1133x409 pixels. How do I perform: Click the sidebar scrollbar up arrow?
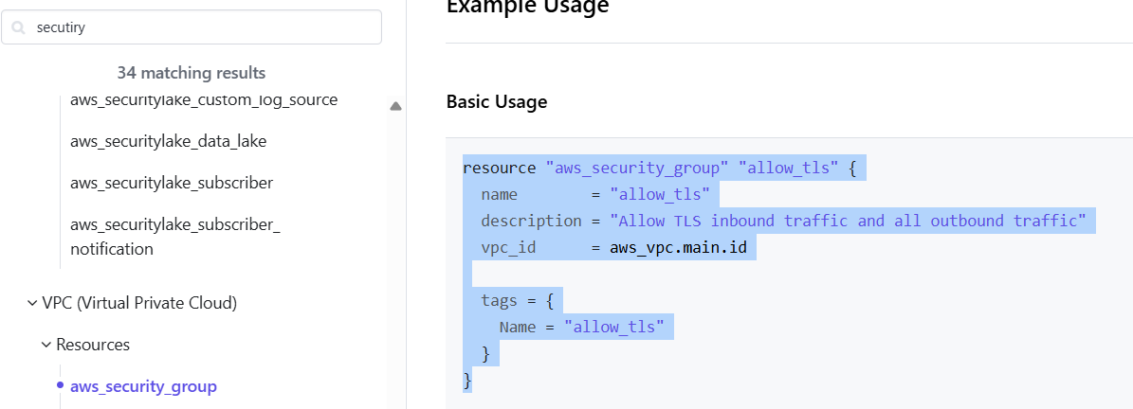point(395,106)
